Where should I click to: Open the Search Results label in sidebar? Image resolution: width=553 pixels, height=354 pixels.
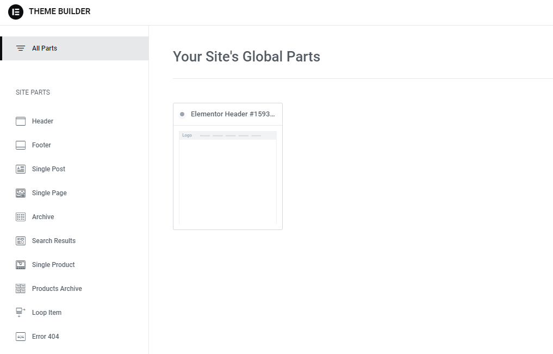tap(54, 241)
